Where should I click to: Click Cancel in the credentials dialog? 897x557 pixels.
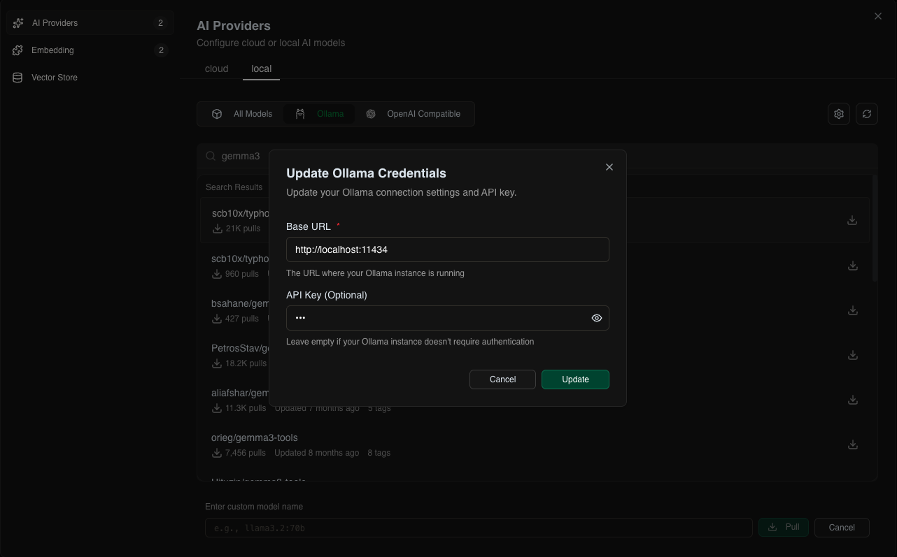(x=502, y=379)
